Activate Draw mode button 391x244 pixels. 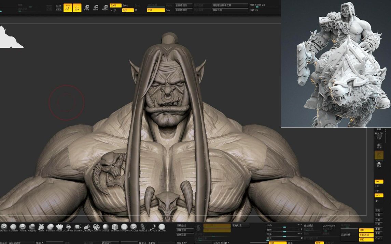coord(77,8)
